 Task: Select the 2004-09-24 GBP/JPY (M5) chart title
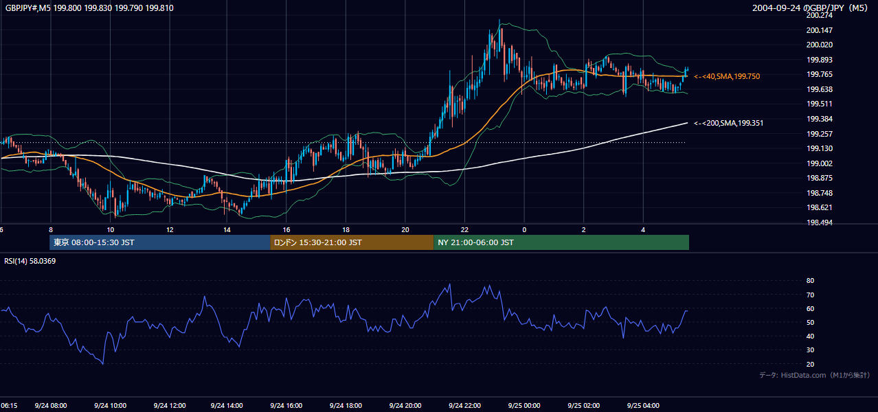[811, 8]
